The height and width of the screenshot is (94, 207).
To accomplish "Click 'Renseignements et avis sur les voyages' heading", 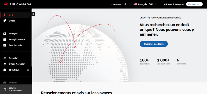I will click(76, 93).
